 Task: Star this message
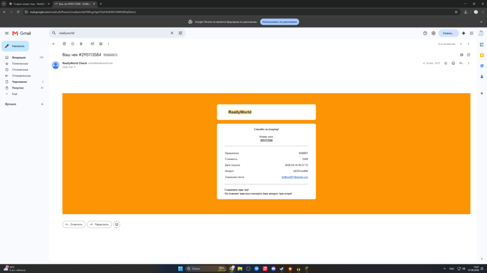coord(446,63)
